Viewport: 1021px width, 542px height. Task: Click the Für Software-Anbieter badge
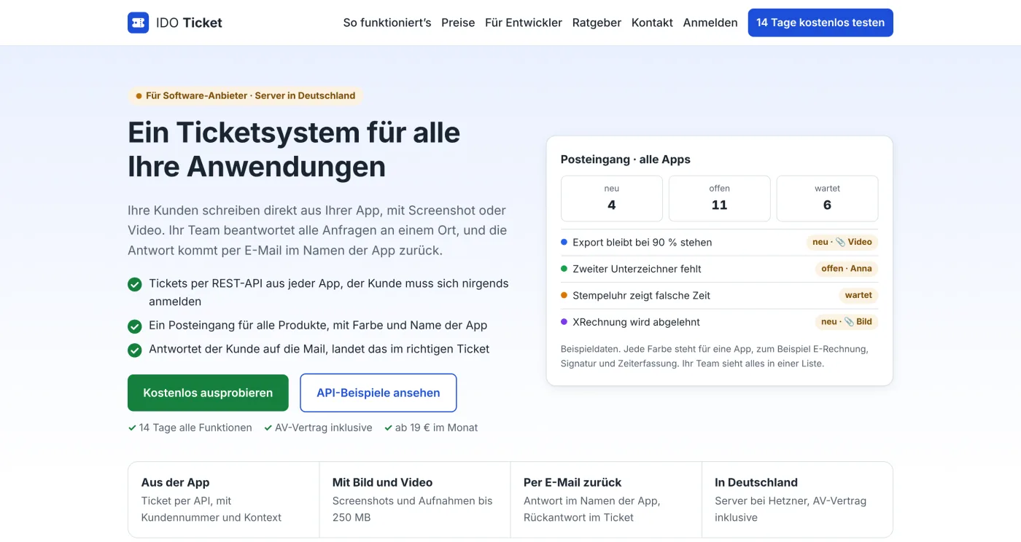(246, 95)
